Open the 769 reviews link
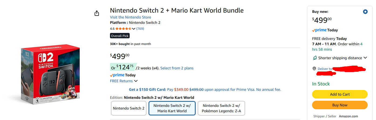Screen dimensions: 376x120 click(x=140, y=28)
